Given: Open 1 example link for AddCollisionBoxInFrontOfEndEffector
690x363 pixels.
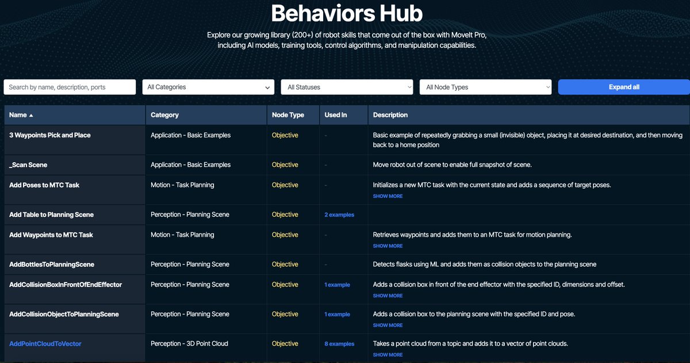Looking at the screenshot, I should pyautogui.click(x=338, y=285).
